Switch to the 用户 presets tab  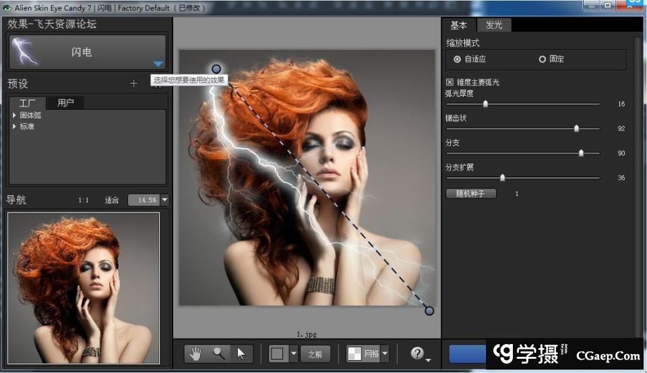pos(65,103)
